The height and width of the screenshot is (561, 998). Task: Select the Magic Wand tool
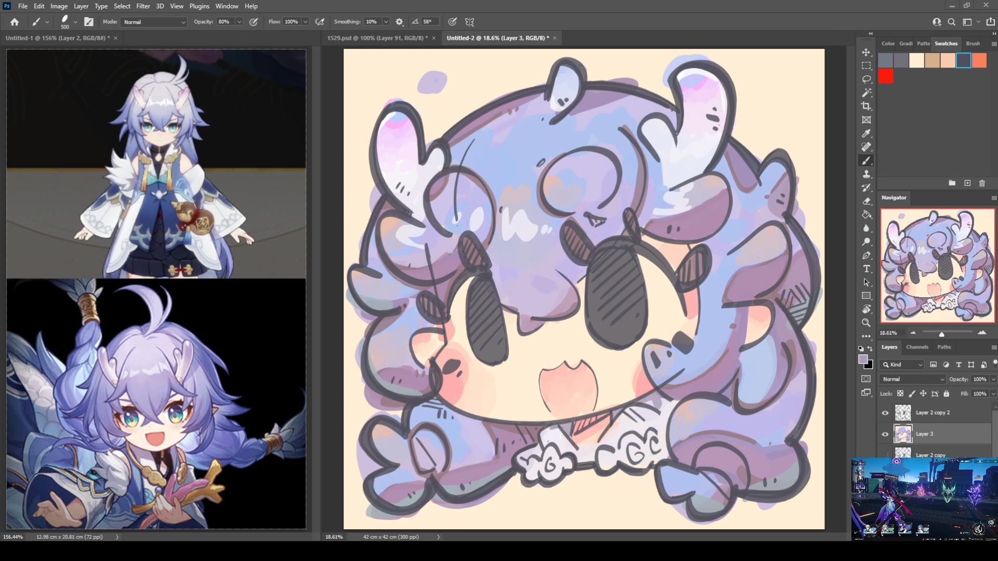coord(866,93)
